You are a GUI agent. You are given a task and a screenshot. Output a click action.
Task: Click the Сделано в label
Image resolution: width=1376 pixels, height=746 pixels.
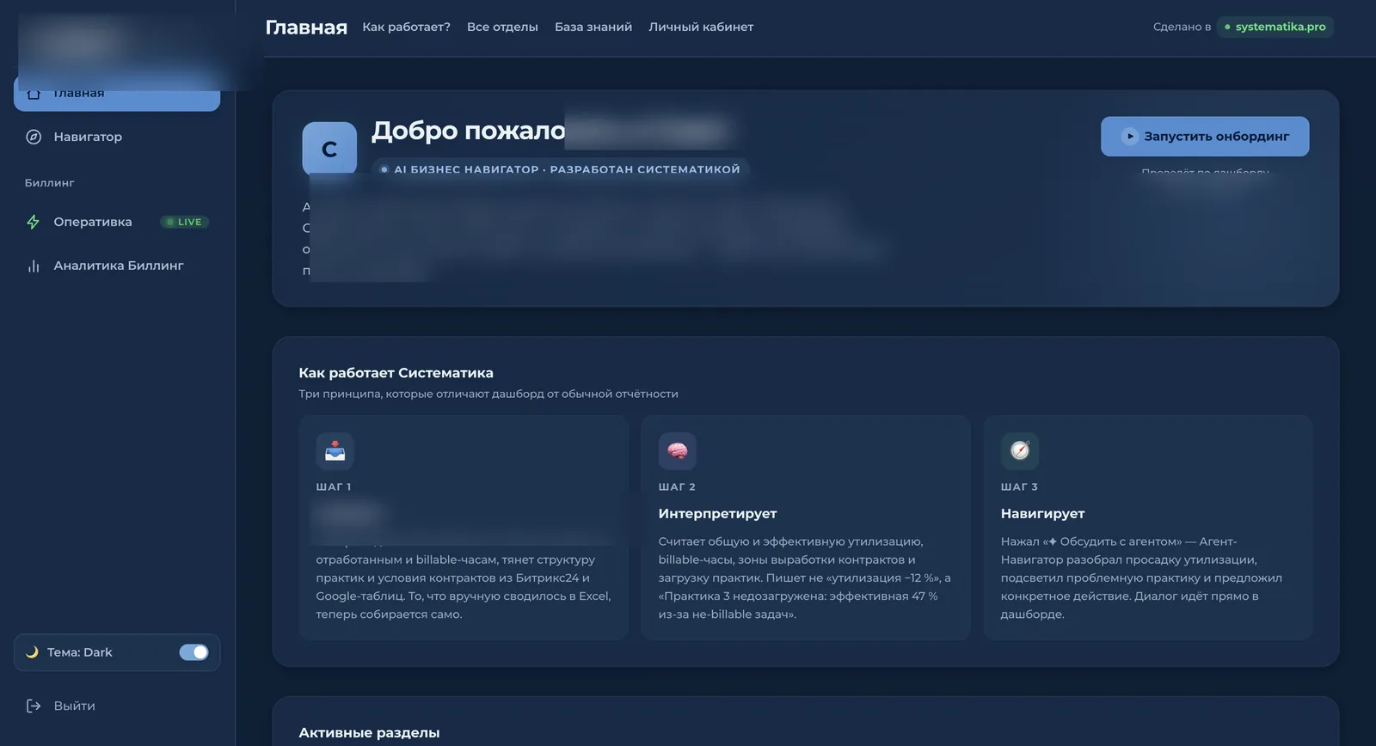click(x=1182, y=27)
